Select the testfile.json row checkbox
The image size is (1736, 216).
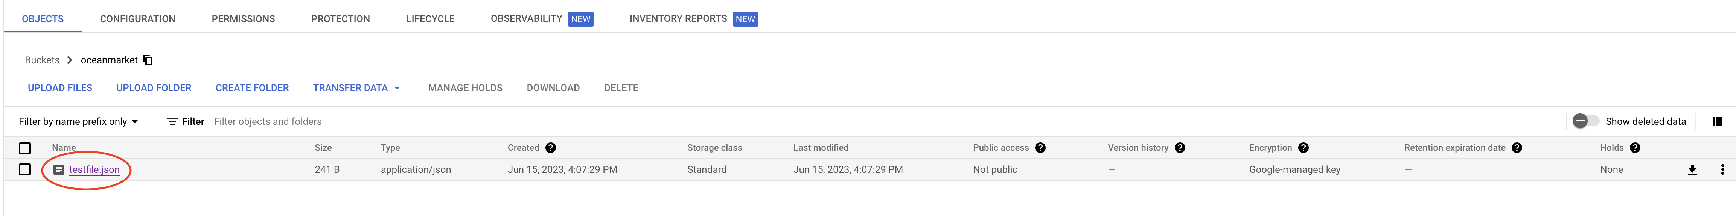(25, 170)
